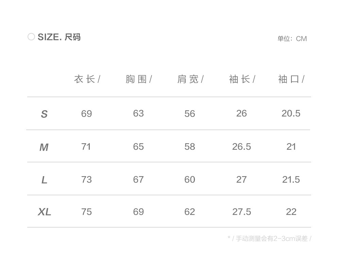Click the 27.5 sleeve value in XL row
The height and width of the screenshot is (279, 340).
pos(241,212)
